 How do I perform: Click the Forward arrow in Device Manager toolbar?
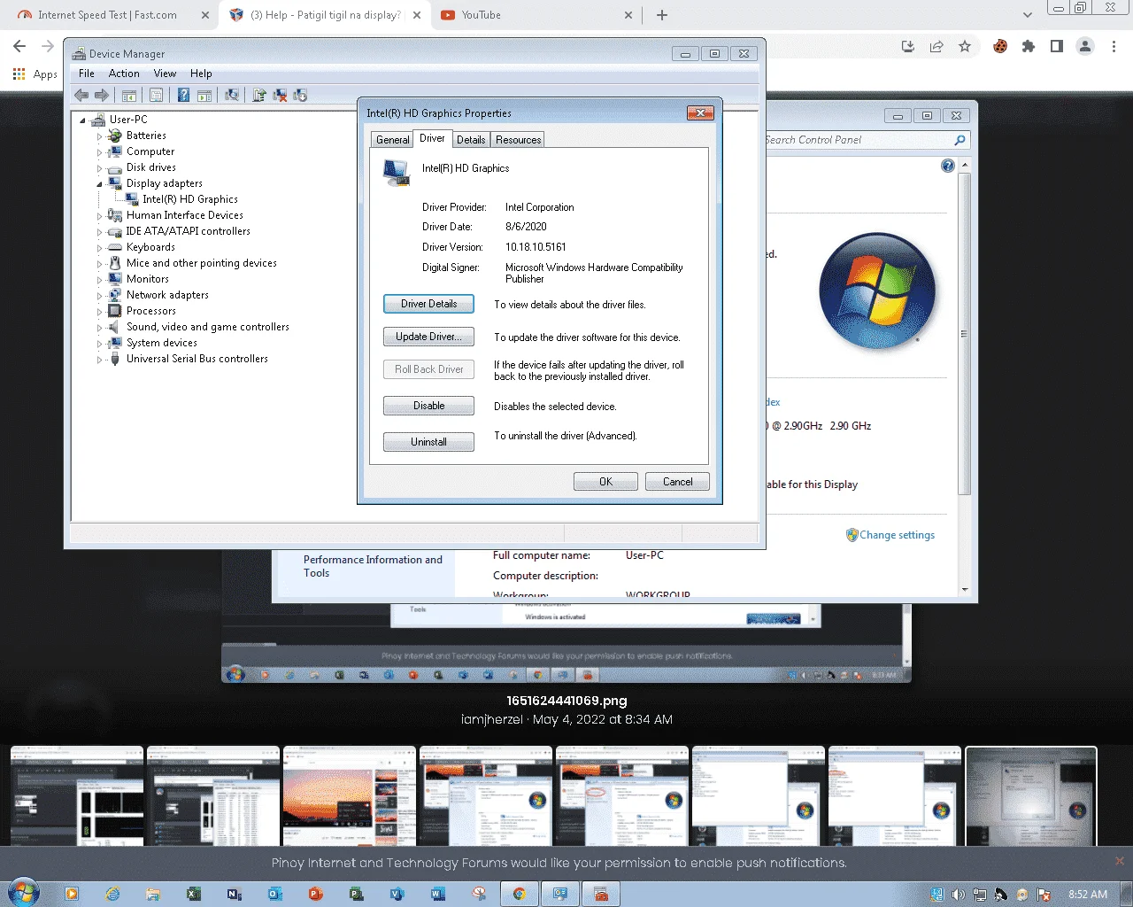(102, 96)
